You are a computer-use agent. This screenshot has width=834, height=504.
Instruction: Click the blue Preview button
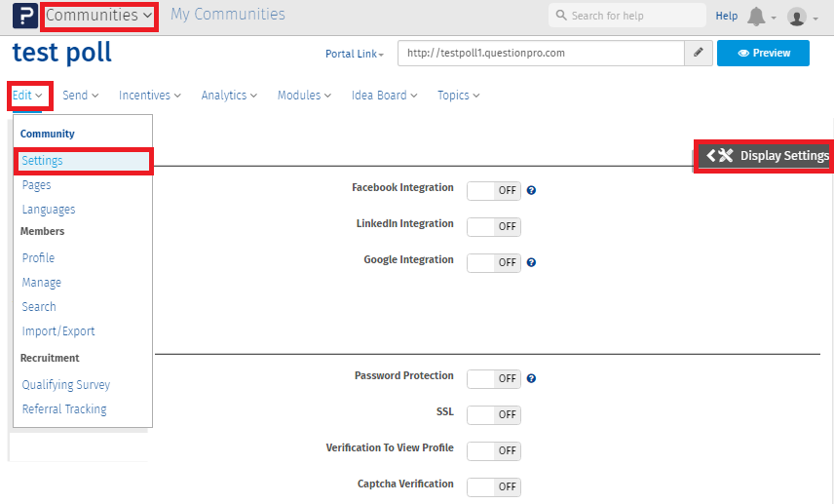763,54
